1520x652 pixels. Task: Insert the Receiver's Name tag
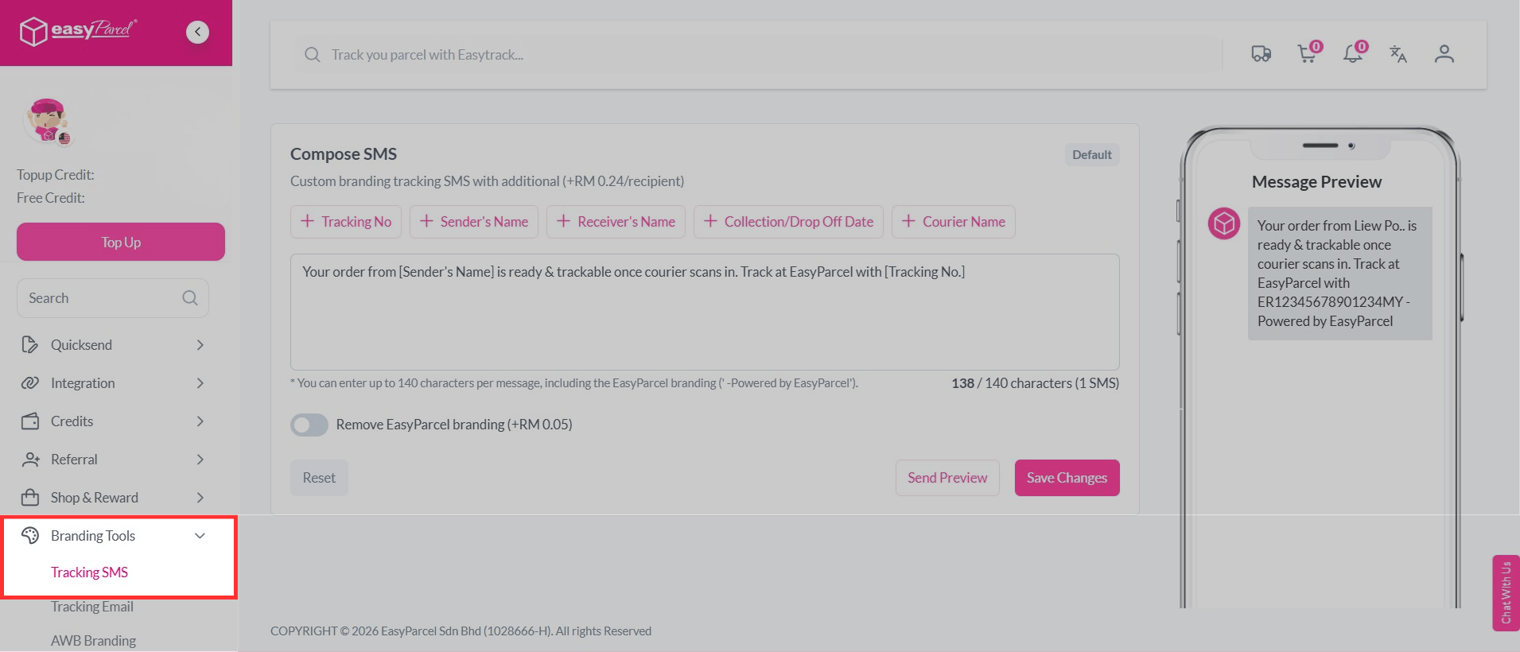click(x=616, y=222)
